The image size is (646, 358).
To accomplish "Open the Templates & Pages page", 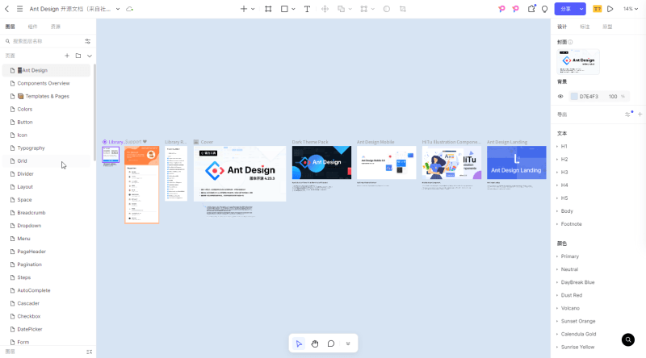I will 46,96.
